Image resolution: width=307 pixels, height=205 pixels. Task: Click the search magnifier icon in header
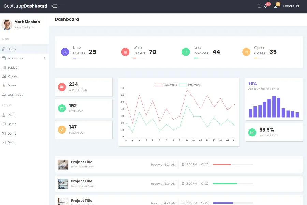tap(259, 6)
